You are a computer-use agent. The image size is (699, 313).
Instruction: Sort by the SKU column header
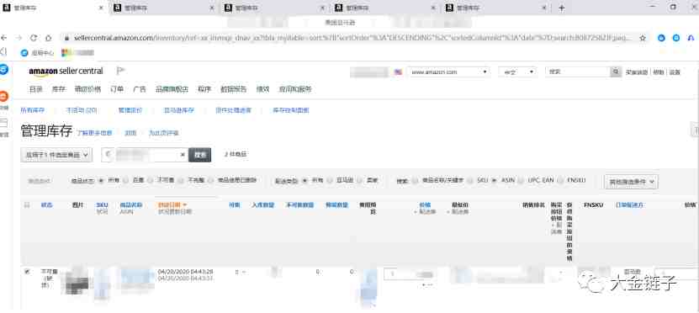102,205
